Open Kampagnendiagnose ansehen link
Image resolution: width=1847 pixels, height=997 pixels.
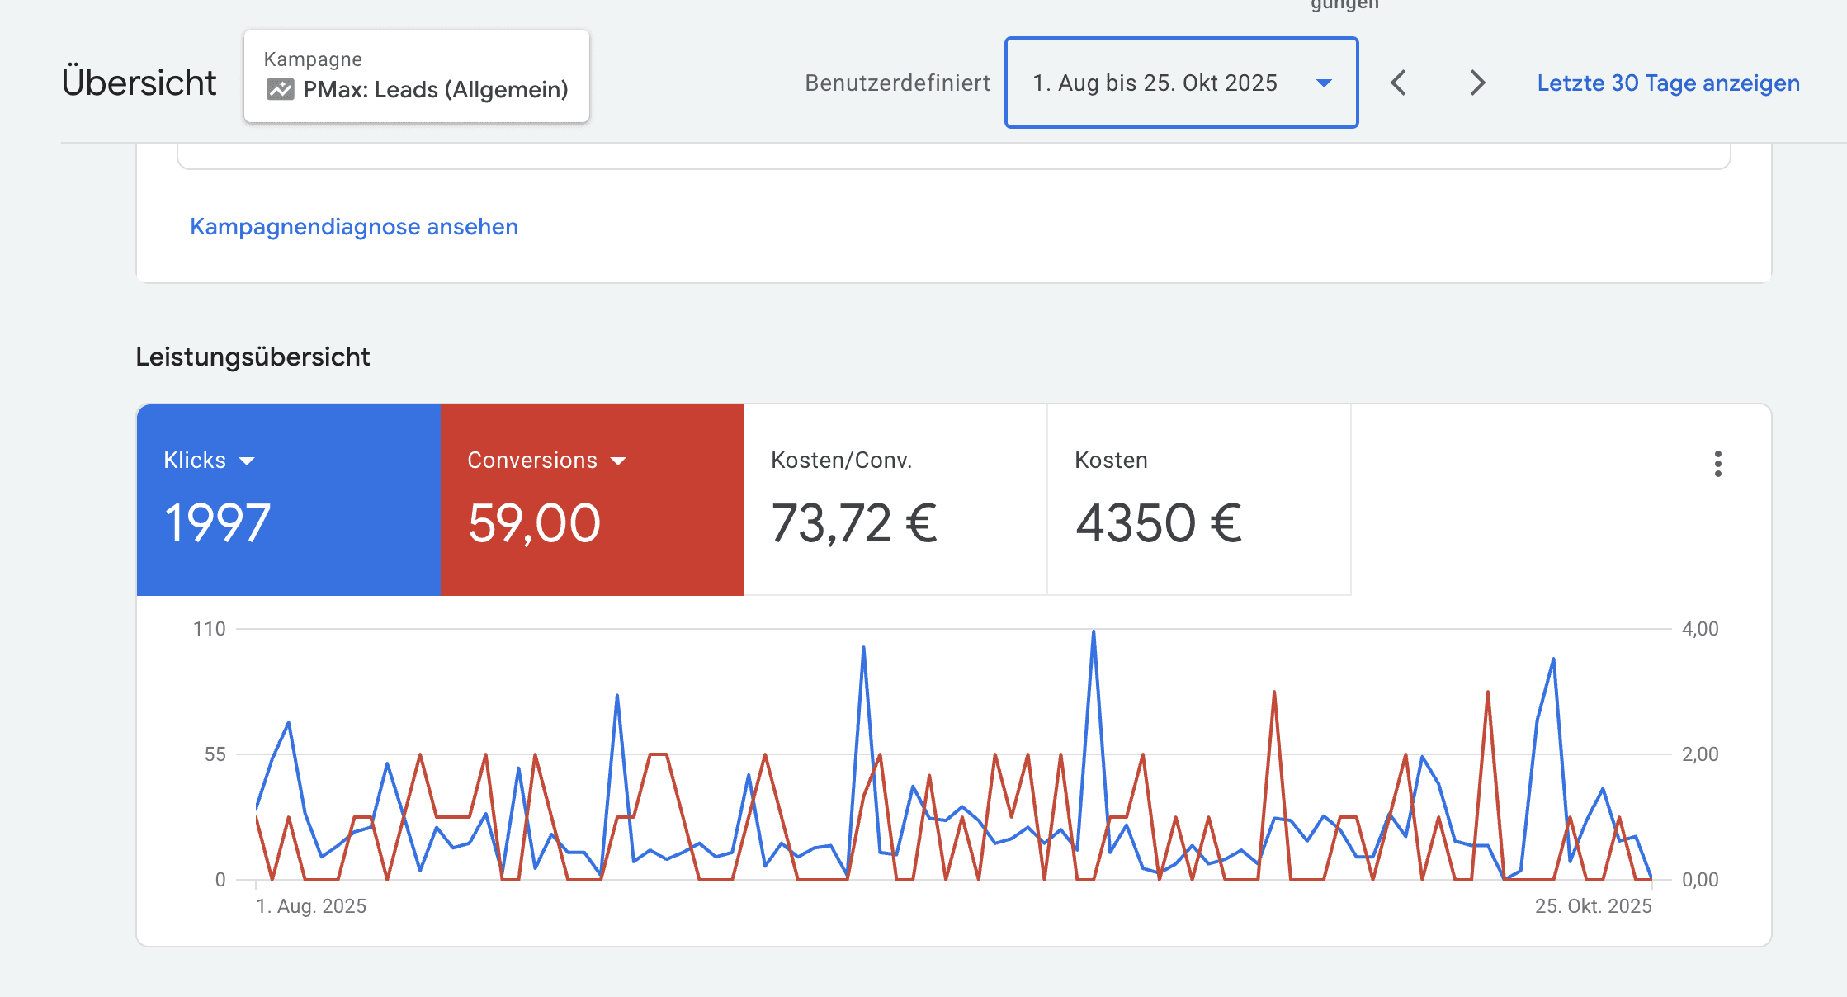[x=354, y=226]
